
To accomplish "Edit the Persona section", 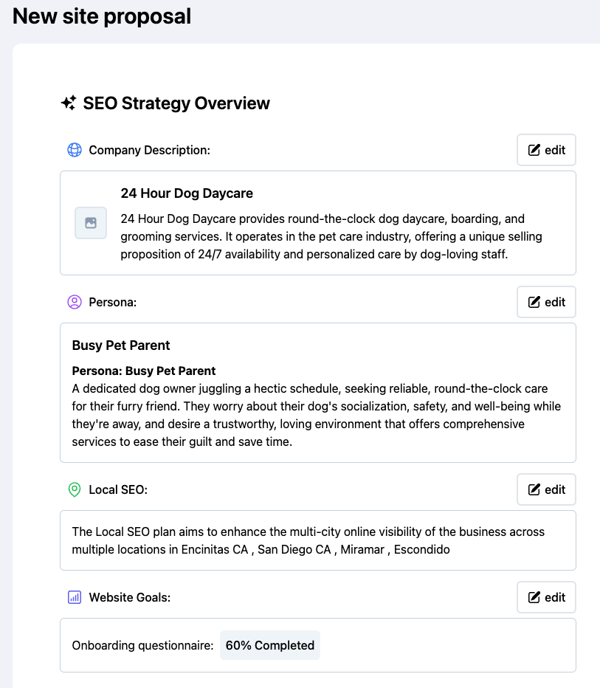I will point(546,302).
